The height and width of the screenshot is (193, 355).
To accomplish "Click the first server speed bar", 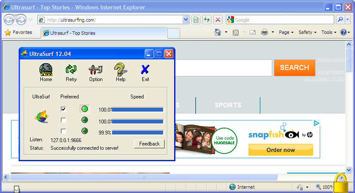I will [x=138, y=109].
